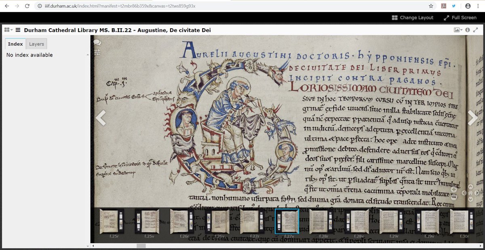The height and width of the screenshot is (250, 485).
Task: Switch to the Index tab
Action: click(15, 44)
